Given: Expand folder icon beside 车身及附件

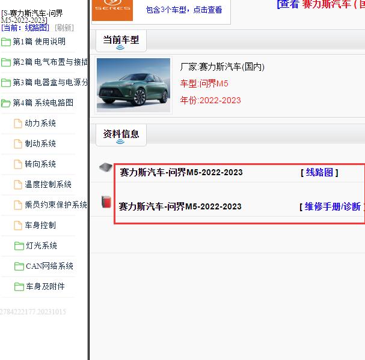Looking at the screenshot, I should click(x=19, y=287).
